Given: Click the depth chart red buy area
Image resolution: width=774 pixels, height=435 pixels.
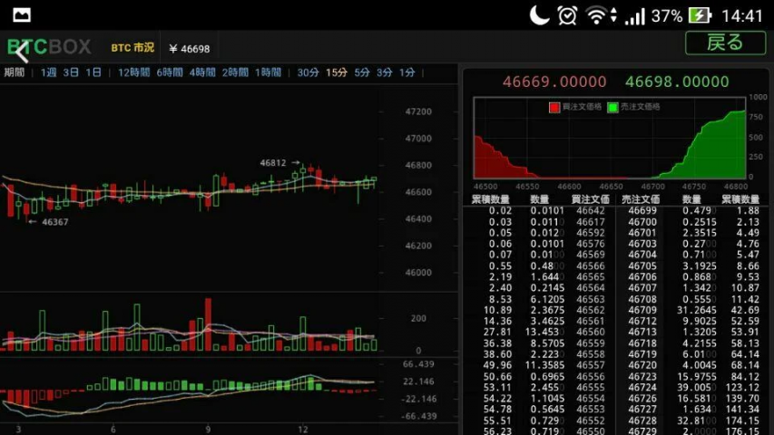Looking at the screenshot, I should 496,163.
